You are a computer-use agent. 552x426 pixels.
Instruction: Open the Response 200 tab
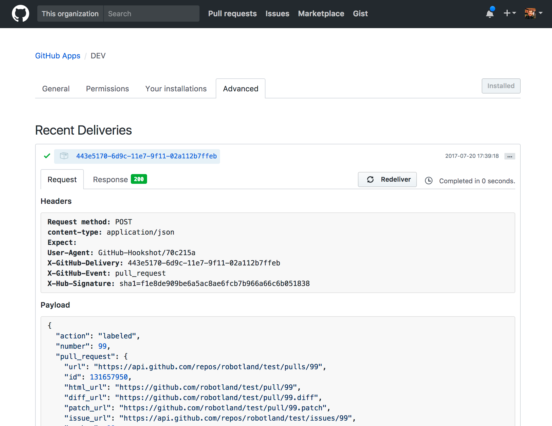click(x=120, y=179)
